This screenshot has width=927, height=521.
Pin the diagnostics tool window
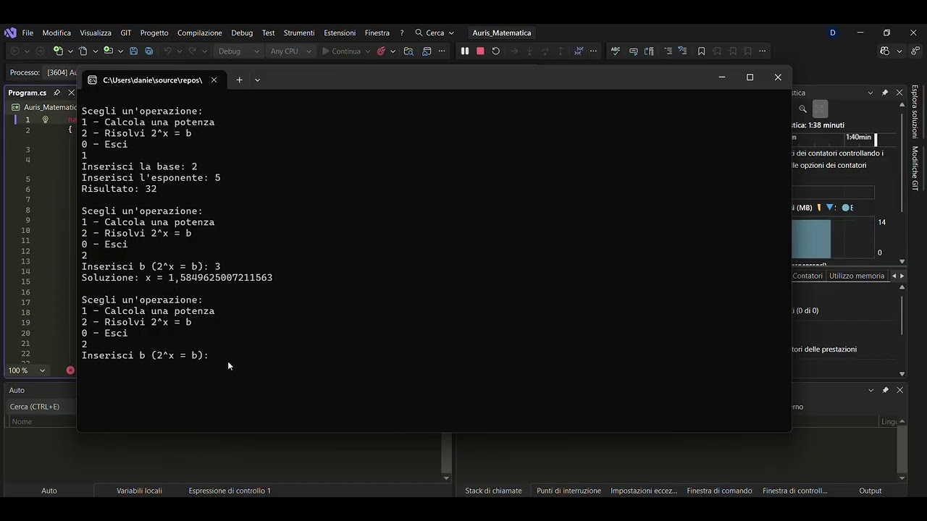coord(885,93)
